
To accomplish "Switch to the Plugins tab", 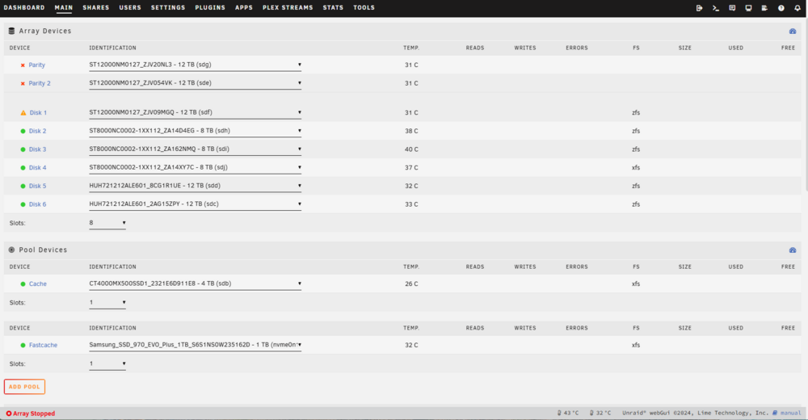I will tap(210, 8).
